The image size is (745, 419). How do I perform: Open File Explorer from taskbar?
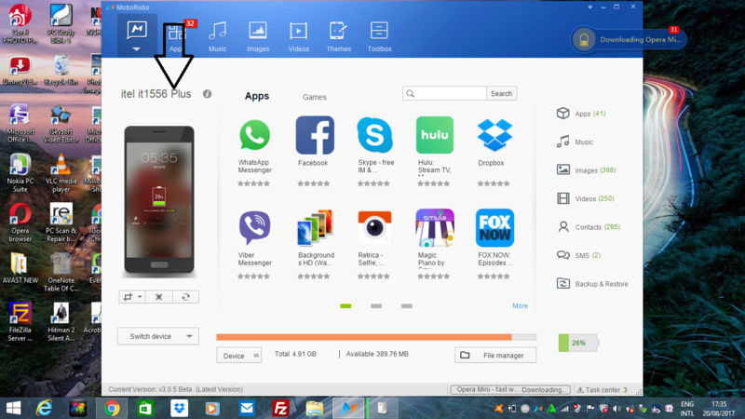[315, 408]
